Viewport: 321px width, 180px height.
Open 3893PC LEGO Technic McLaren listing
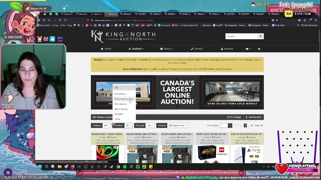click(x=212, y=134)
